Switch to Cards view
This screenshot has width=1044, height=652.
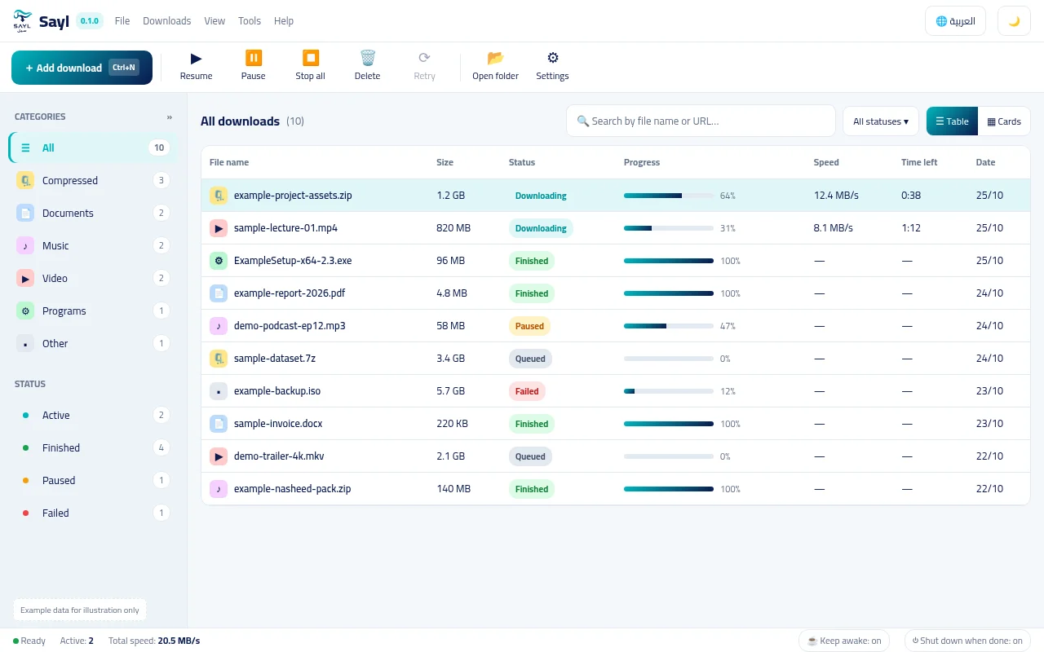(x=1004, y=121)
